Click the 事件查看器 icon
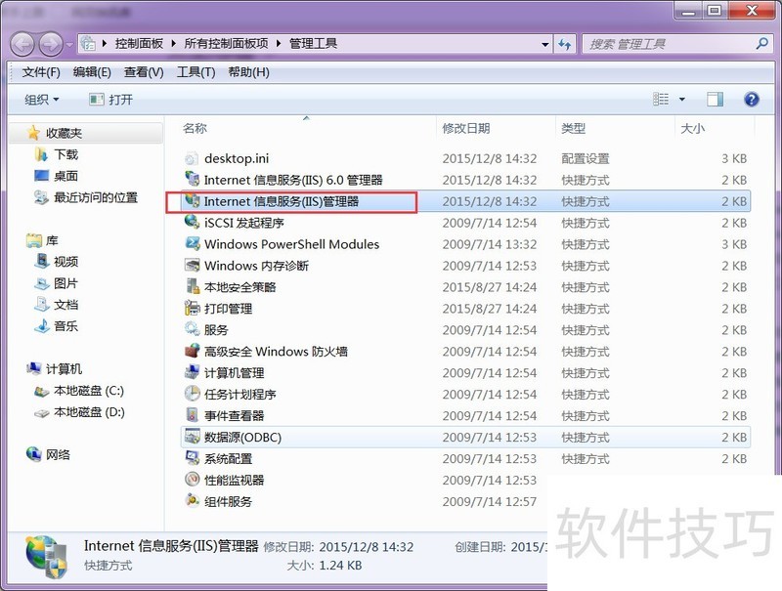Viewport: 782px width, 591px height. coord(192,415)
